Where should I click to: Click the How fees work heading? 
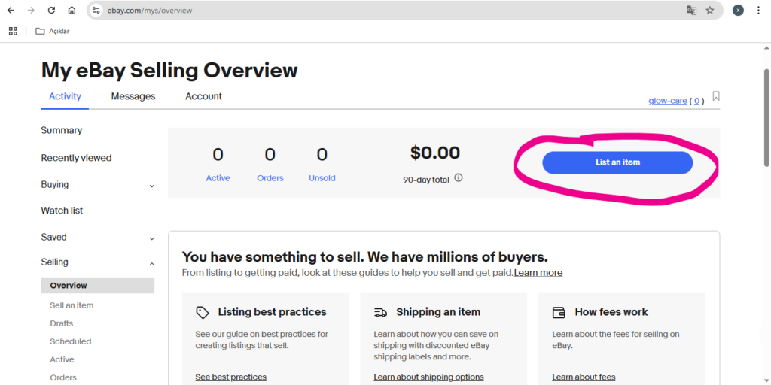click(x=611, y=312)
